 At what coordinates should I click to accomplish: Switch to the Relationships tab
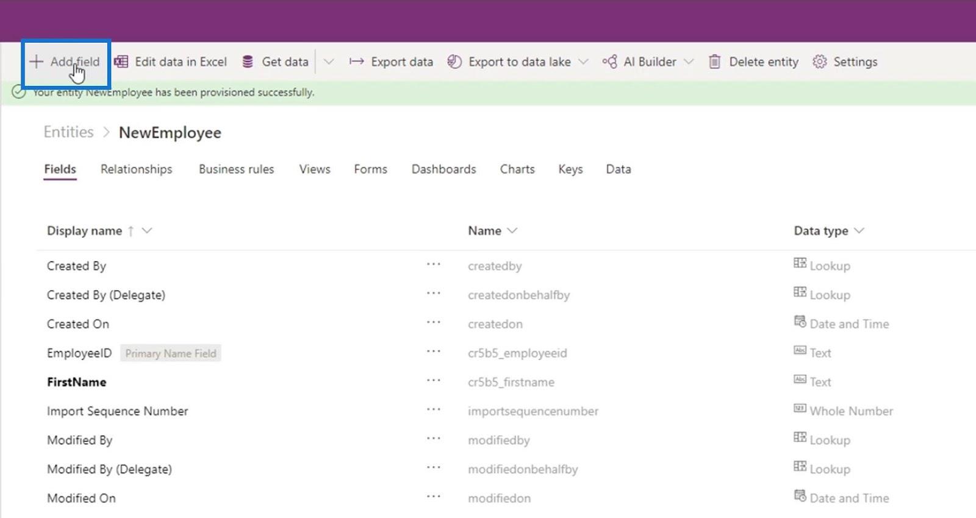coord(136,169)
